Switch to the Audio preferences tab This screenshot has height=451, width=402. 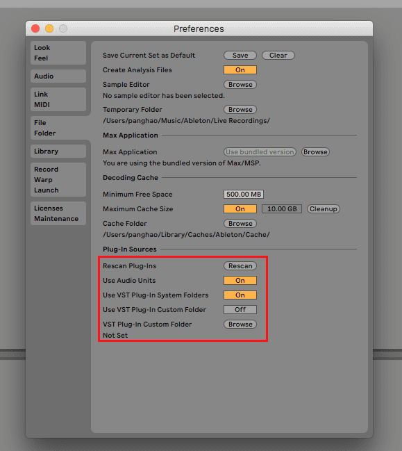58,76
